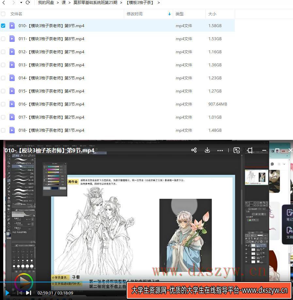293x300 pixels.
Task: Click video file icon for 第4节.mp4
Action: point(12,91)
